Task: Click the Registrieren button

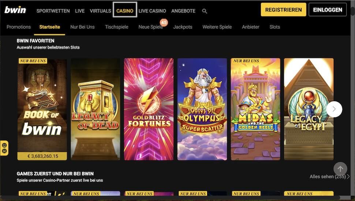Action: (x=284, y=10)
